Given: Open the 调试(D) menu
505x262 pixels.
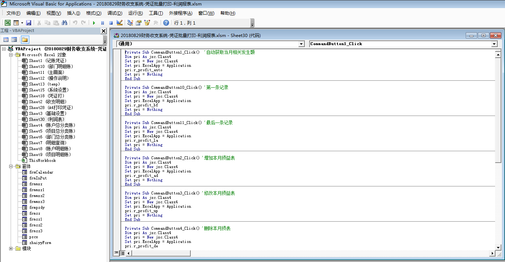Looking at the screenshot, I should point(115,13).
